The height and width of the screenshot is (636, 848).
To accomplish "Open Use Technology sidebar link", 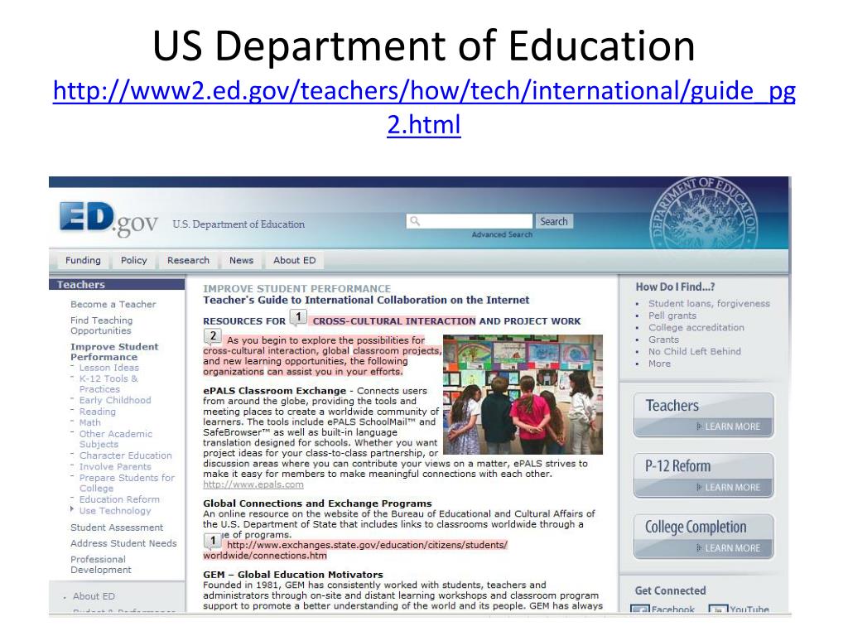I will tap(115, 510).
